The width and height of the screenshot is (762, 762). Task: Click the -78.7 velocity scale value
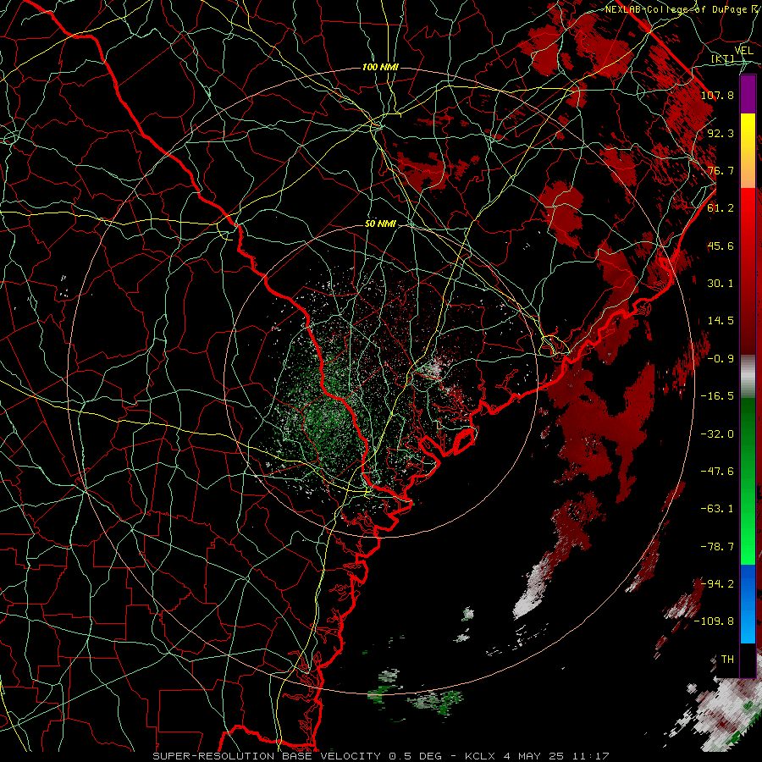pos(717,547)
